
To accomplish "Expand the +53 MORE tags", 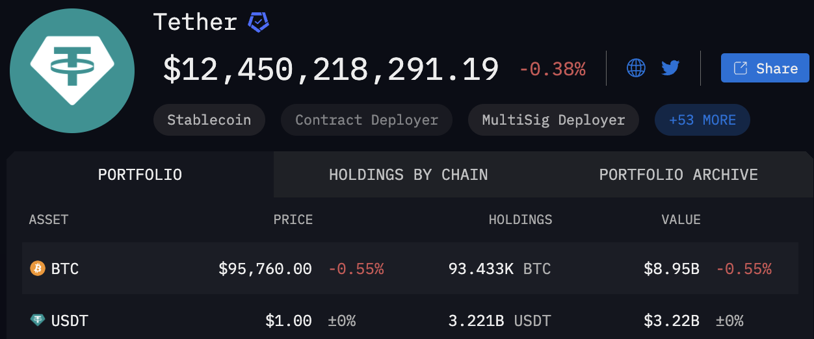I will [702, 120].
